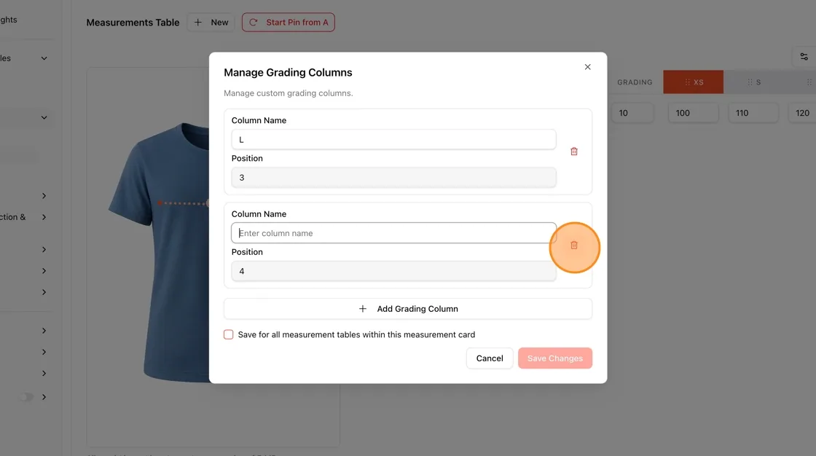Create a New measurements table
Screen dimensions: 816x456
(211, 23)
